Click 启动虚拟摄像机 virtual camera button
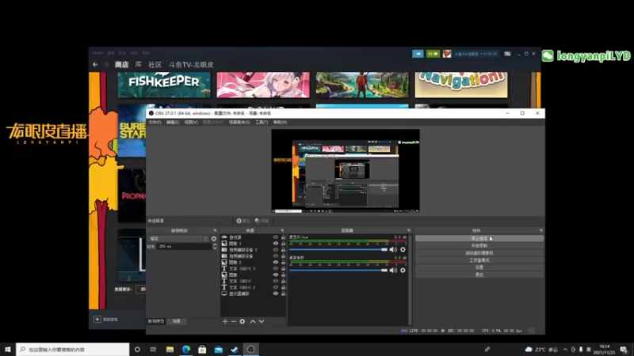 479,253
